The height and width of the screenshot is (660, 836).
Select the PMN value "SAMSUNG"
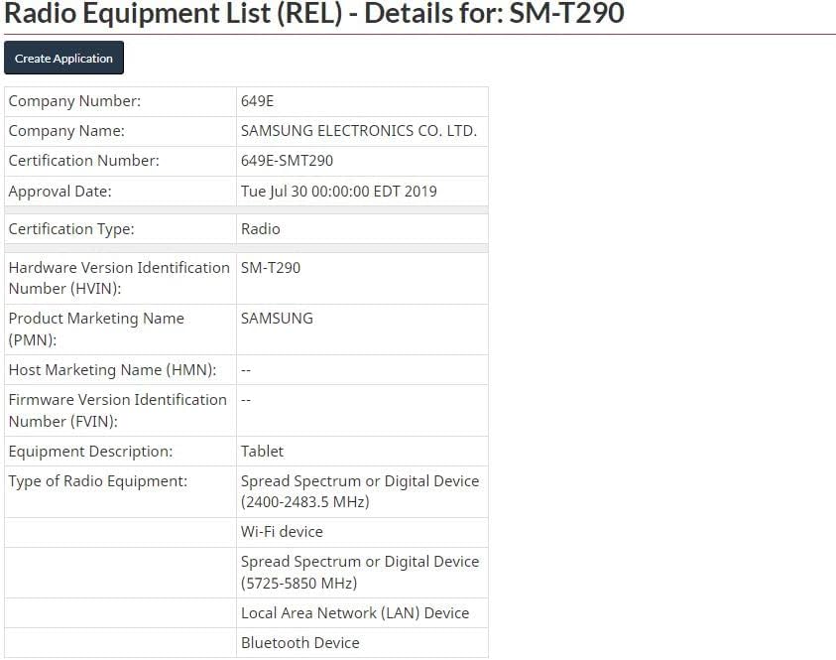pyautogui.click(x=277, y=319)
